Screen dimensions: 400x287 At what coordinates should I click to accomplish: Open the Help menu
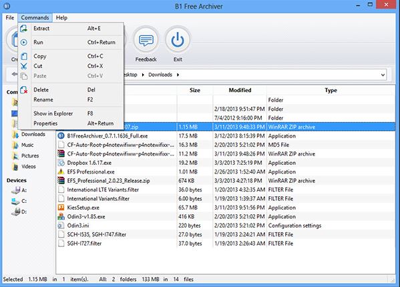[61, 17]
